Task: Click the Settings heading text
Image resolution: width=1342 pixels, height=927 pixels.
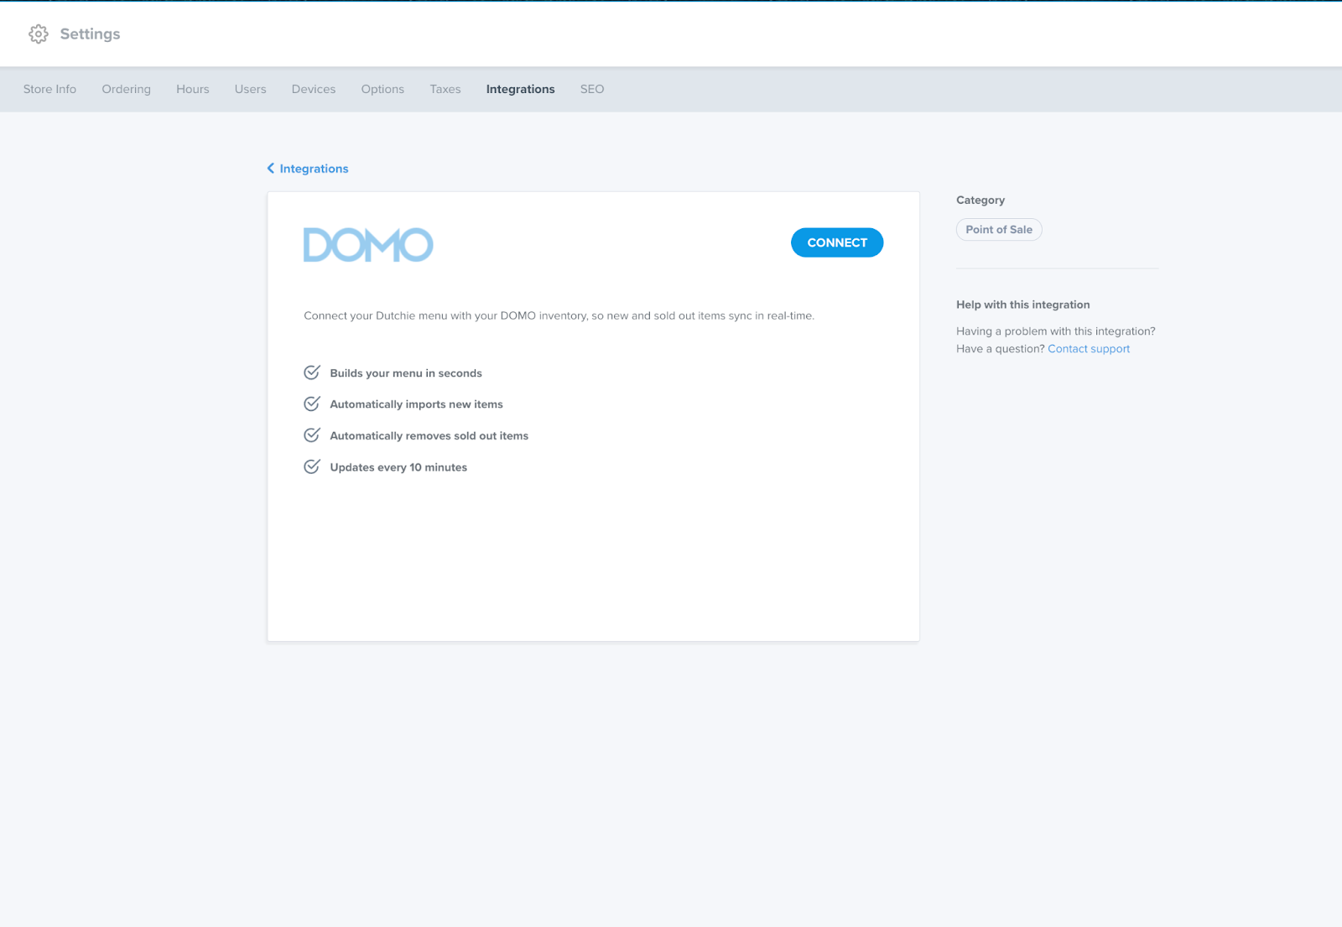Action: (x=90, y=34)
